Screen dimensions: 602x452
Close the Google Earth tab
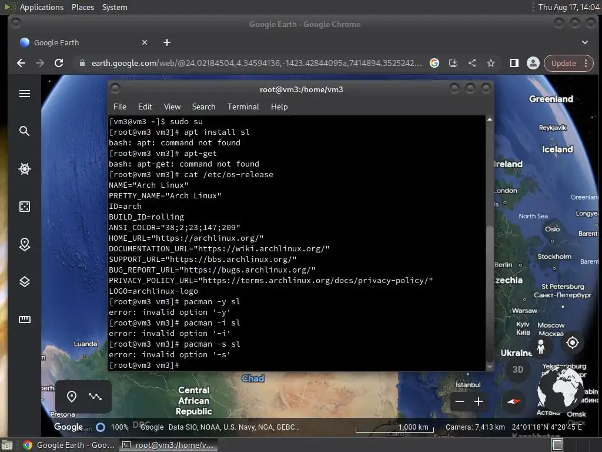[145, 42]
